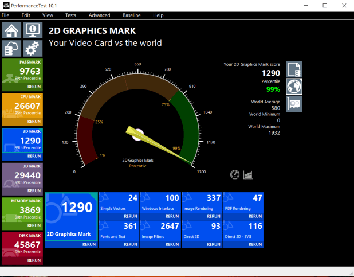Rerun the Image Filters test
Image resolution: width=354 pixels, height=277 pixels.
click(172, 244)
